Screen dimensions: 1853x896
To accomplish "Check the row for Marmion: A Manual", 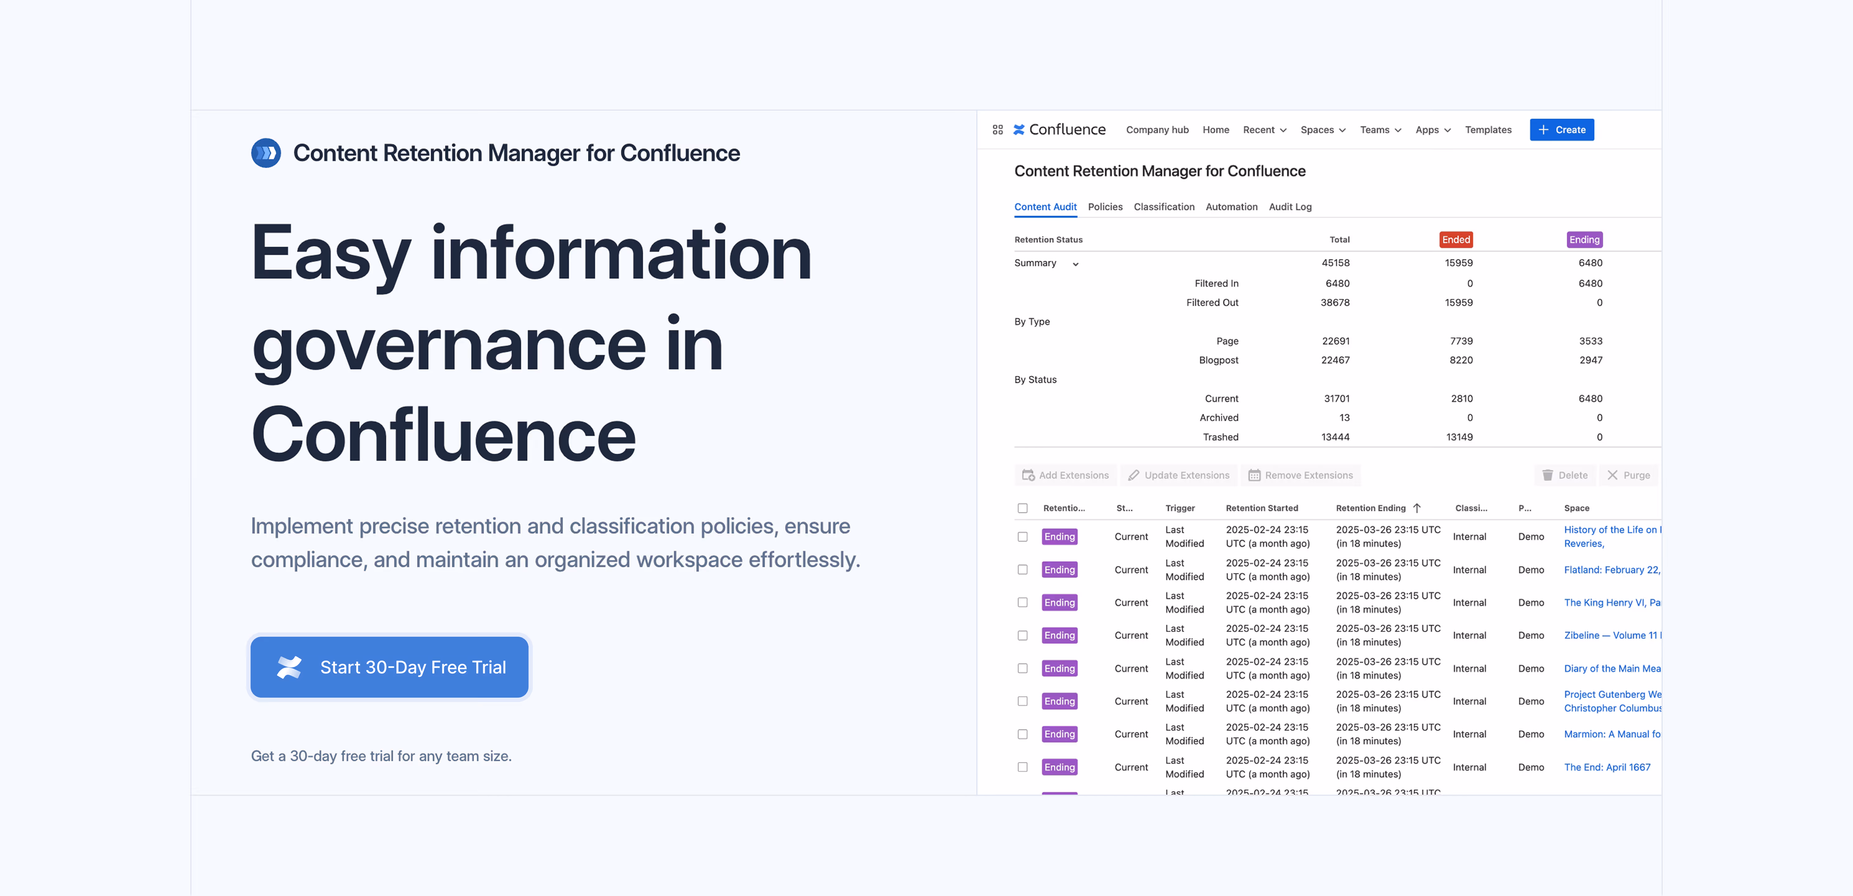I will [1022, 734].
